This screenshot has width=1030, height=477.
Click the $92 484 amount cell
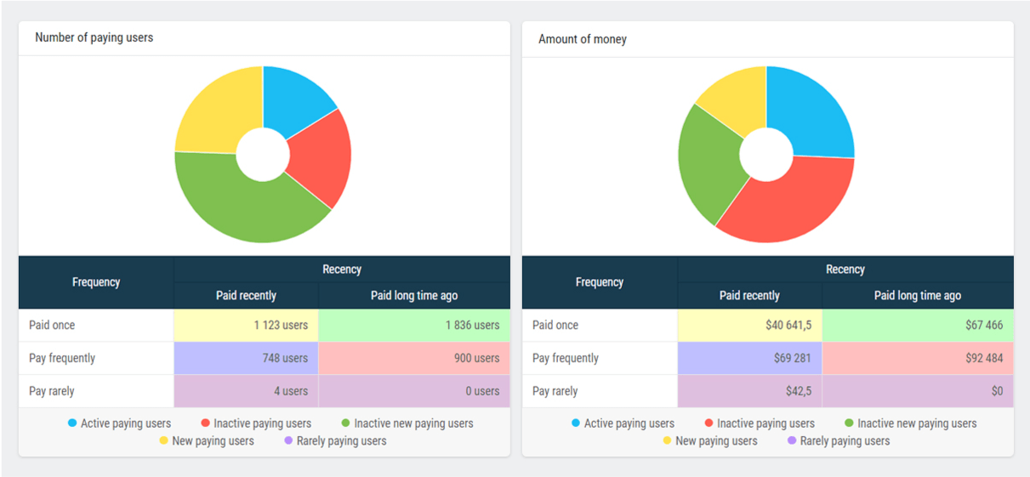coord(918,358)
